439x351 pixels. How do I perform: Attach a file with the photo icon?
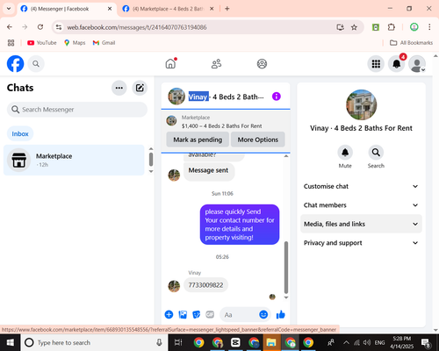pos(183,314)
